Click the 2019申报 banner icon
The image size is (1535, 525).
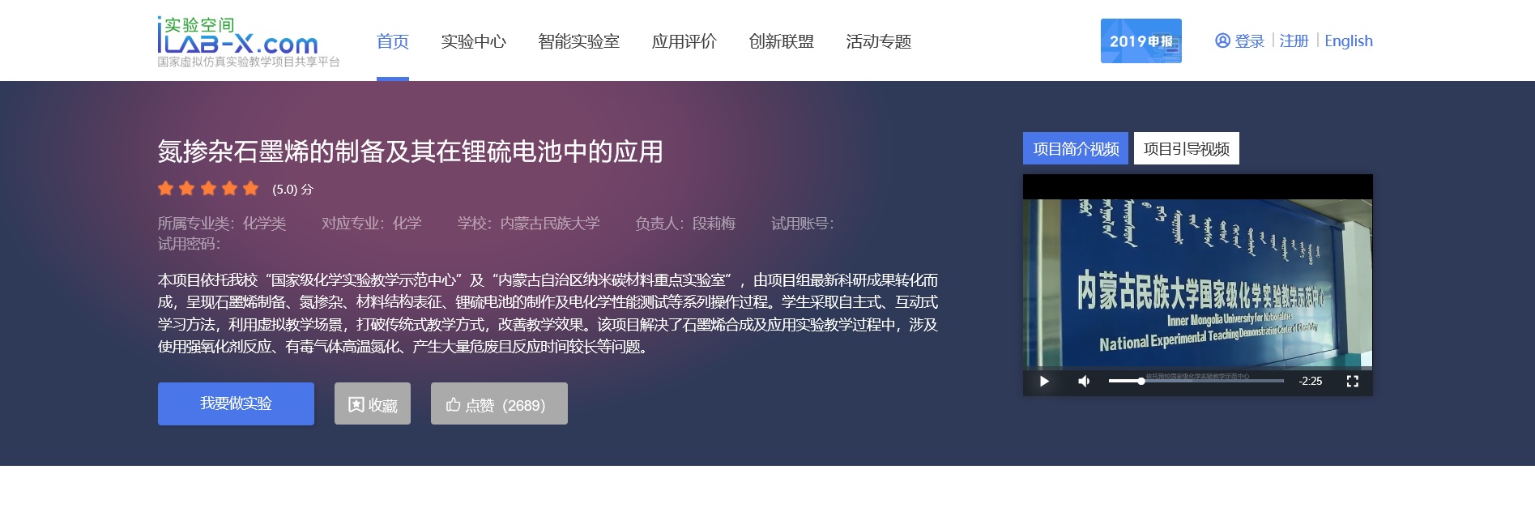tap(1141, 41)
